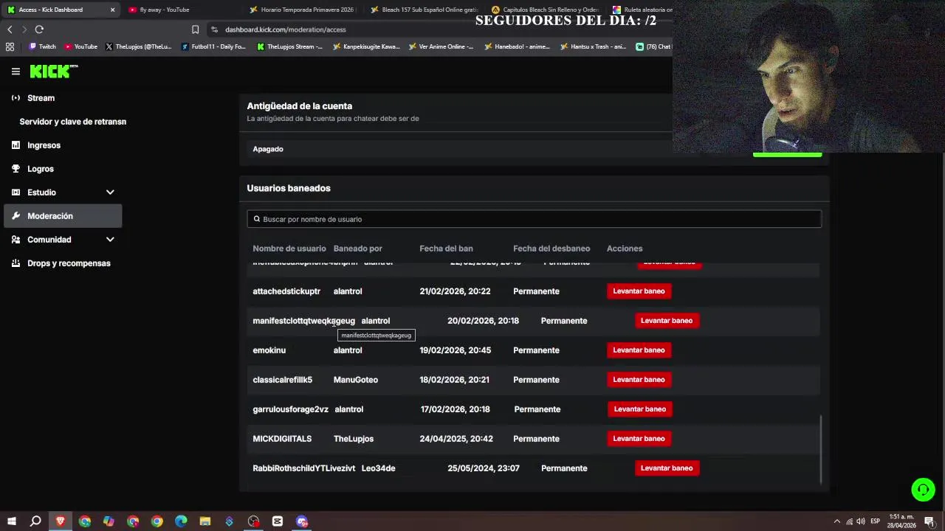Viewport: 945px width, 531px height.
Task: Click the banned users list scrollbar
Action: point(821,449)
